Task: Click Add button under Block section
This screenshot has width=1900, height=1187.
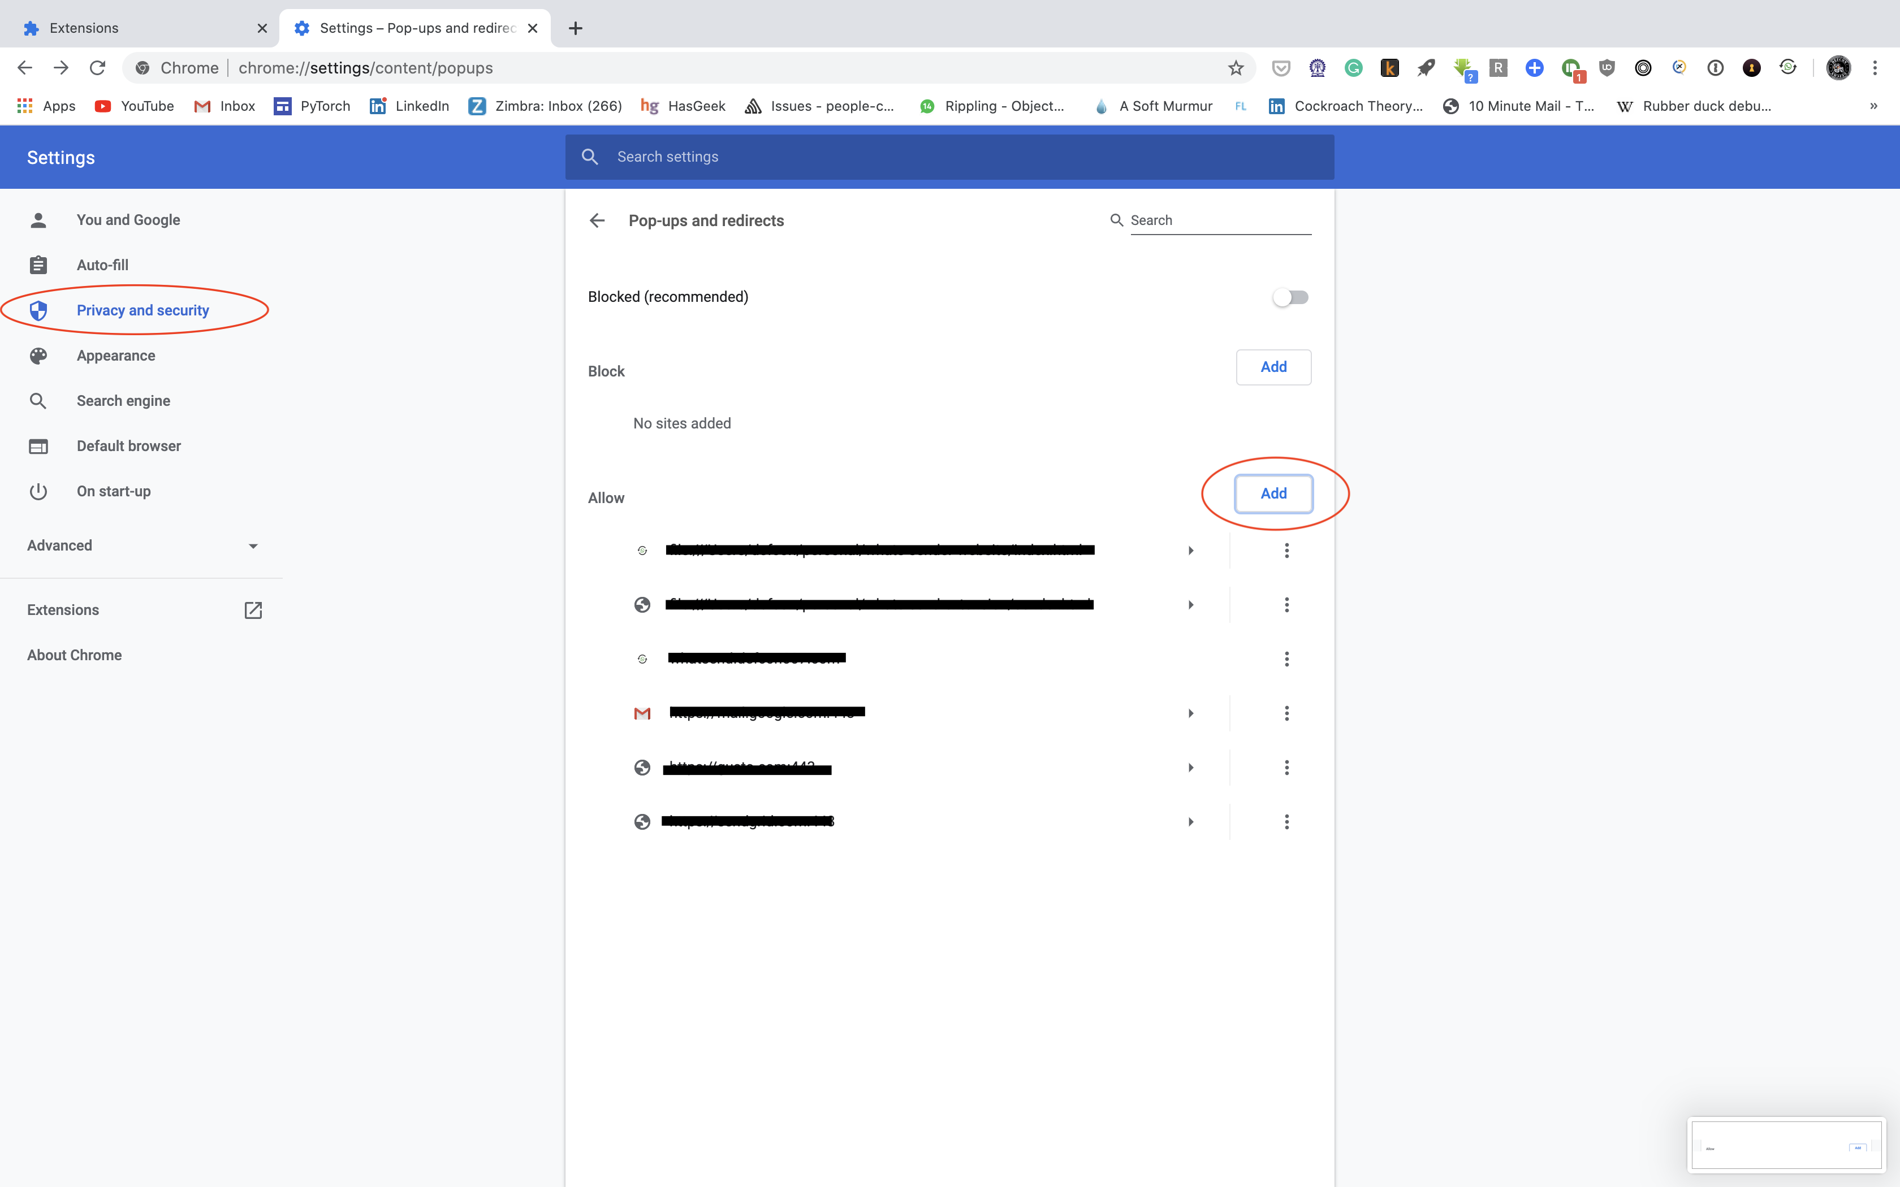Action: click(1273, 366)
